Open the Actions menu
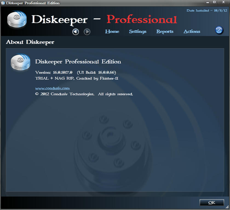The width and height of the screenshot is (230, 210). [x=192, y=31]
